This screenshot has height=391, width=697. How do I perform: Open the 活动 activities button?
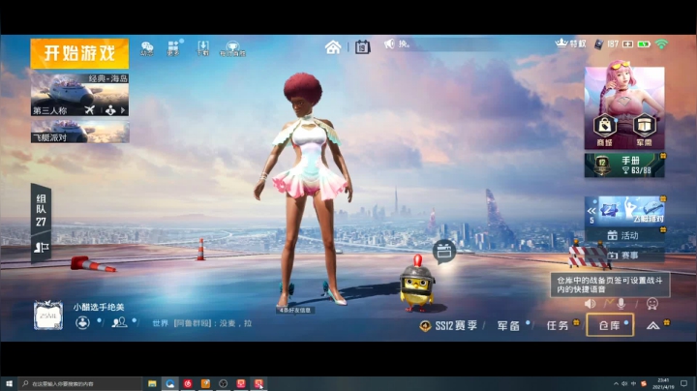pyautogui.click(x=624, y=235)
